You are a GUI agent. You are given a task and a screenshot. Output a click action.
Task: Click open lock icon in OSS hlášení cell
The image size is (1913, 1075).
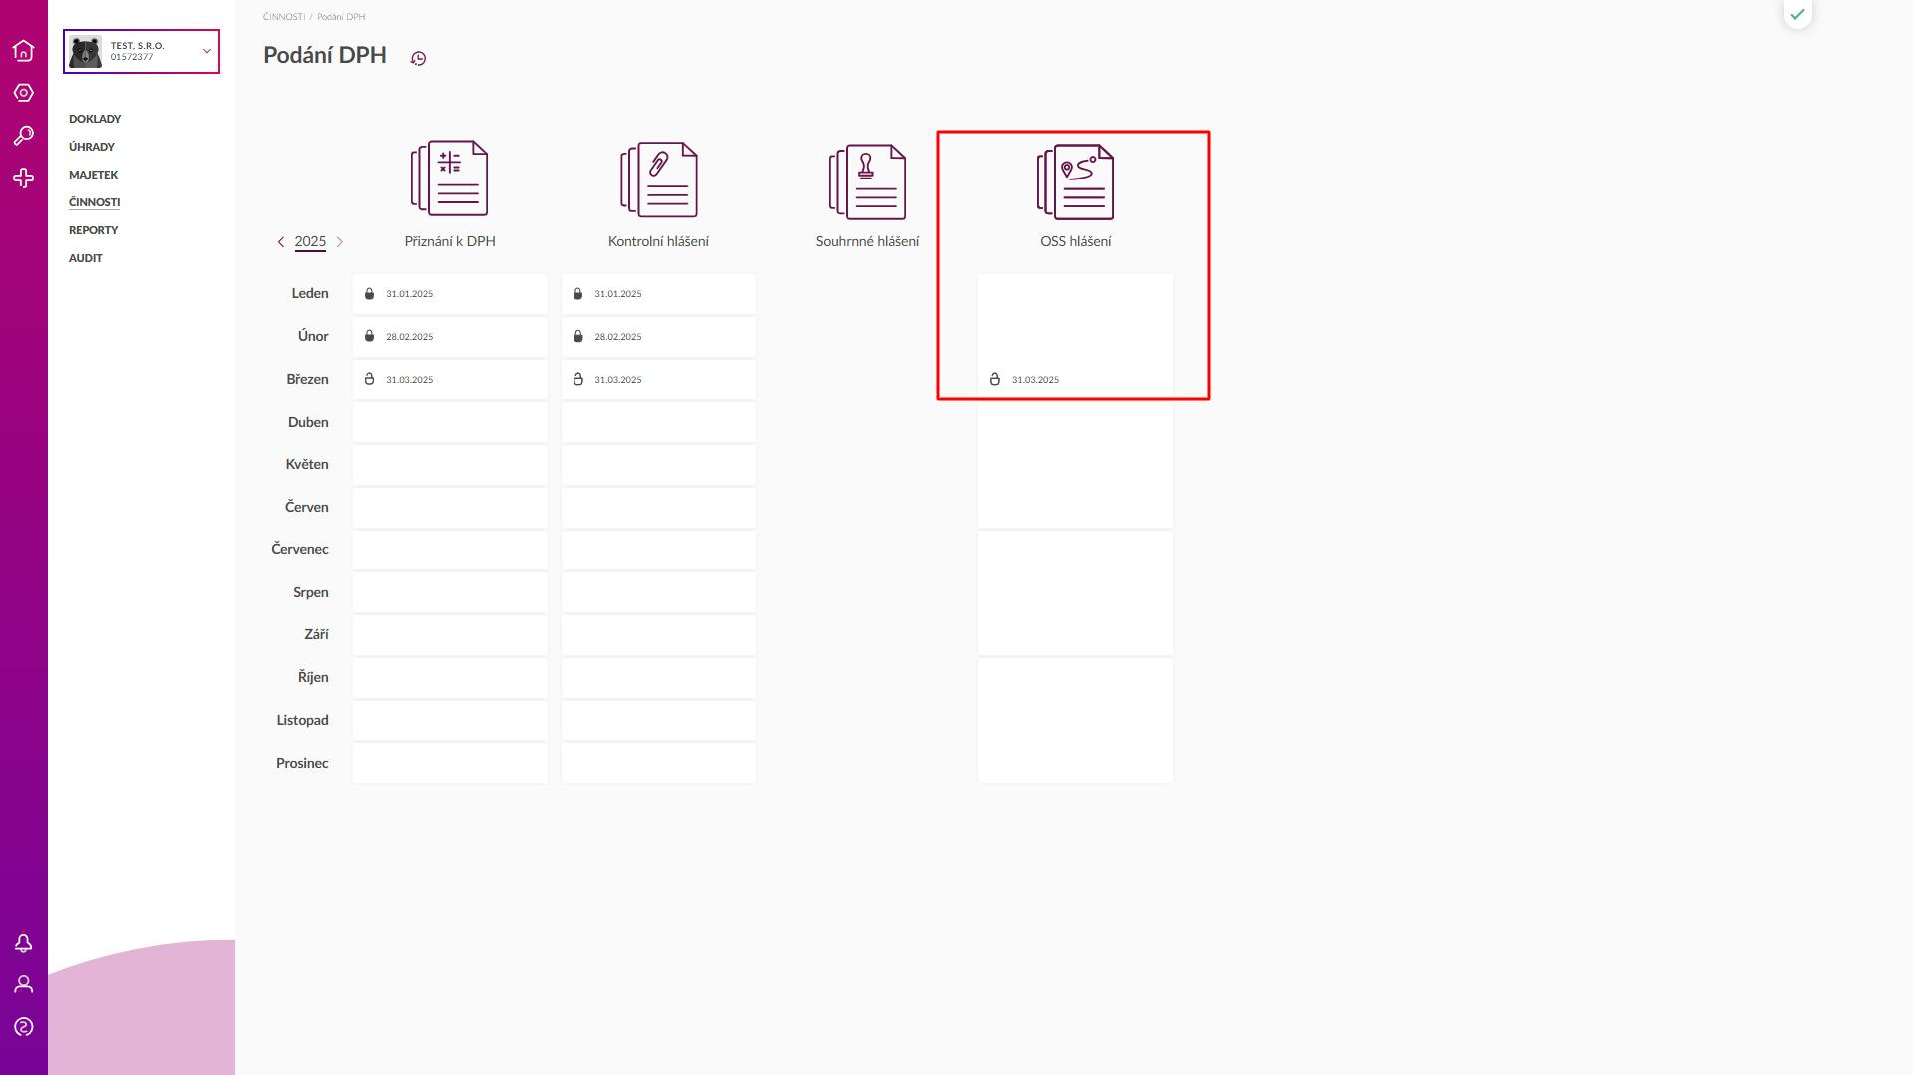[994, 379]
